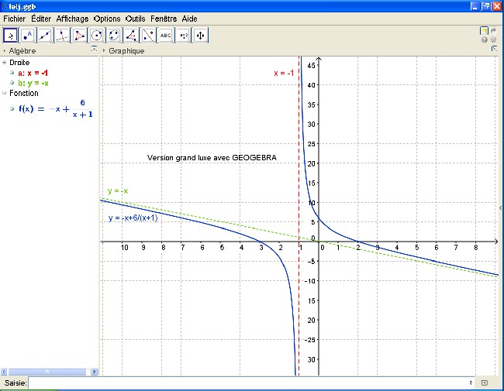Select the Move arrow tool

pos(11,36)
